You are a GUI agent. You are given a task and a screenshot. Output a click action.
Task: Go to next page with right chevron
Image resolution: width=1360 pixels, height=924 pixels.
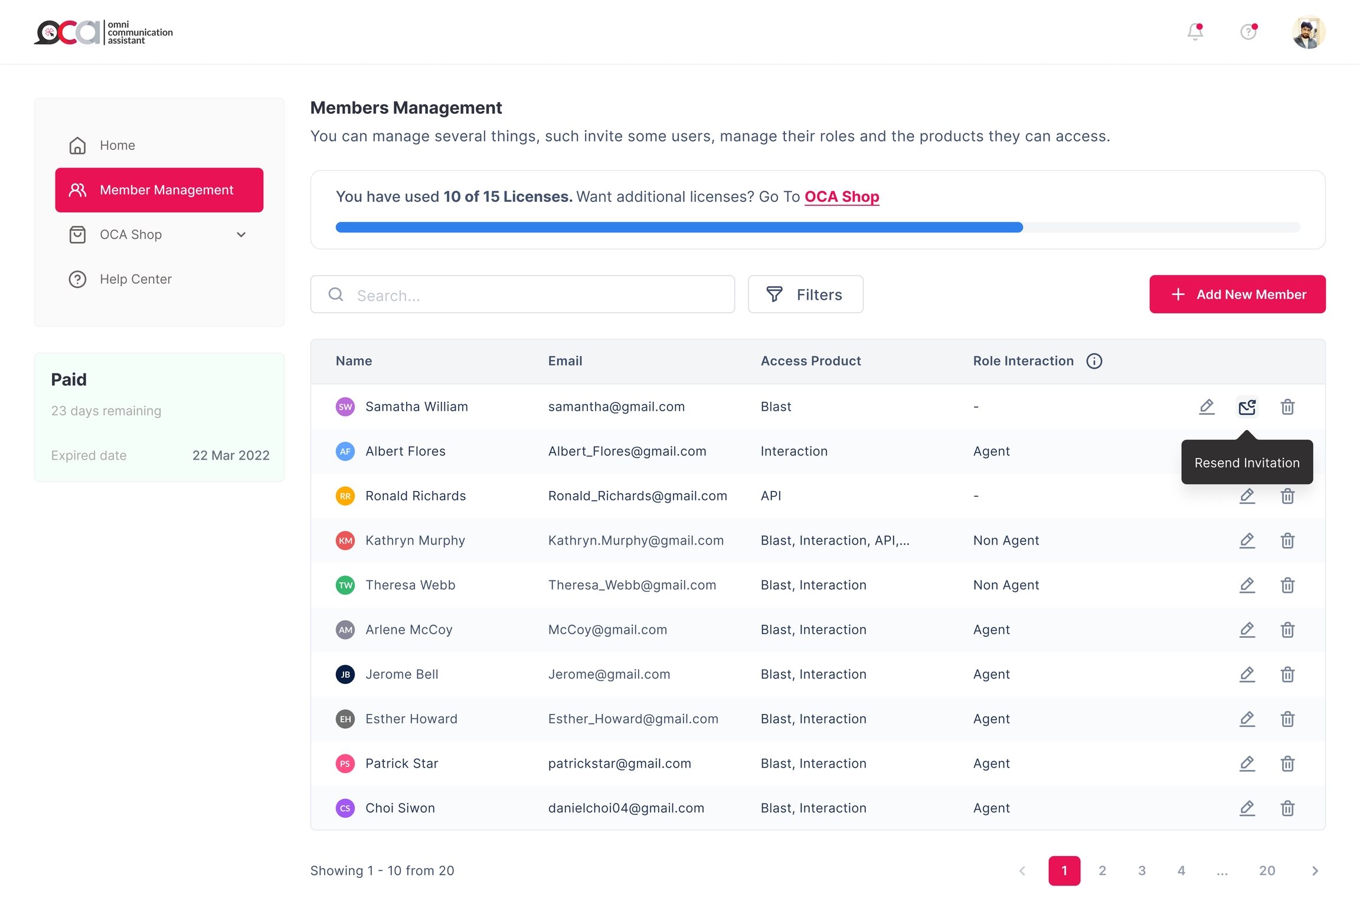[x=1315, y=871]
